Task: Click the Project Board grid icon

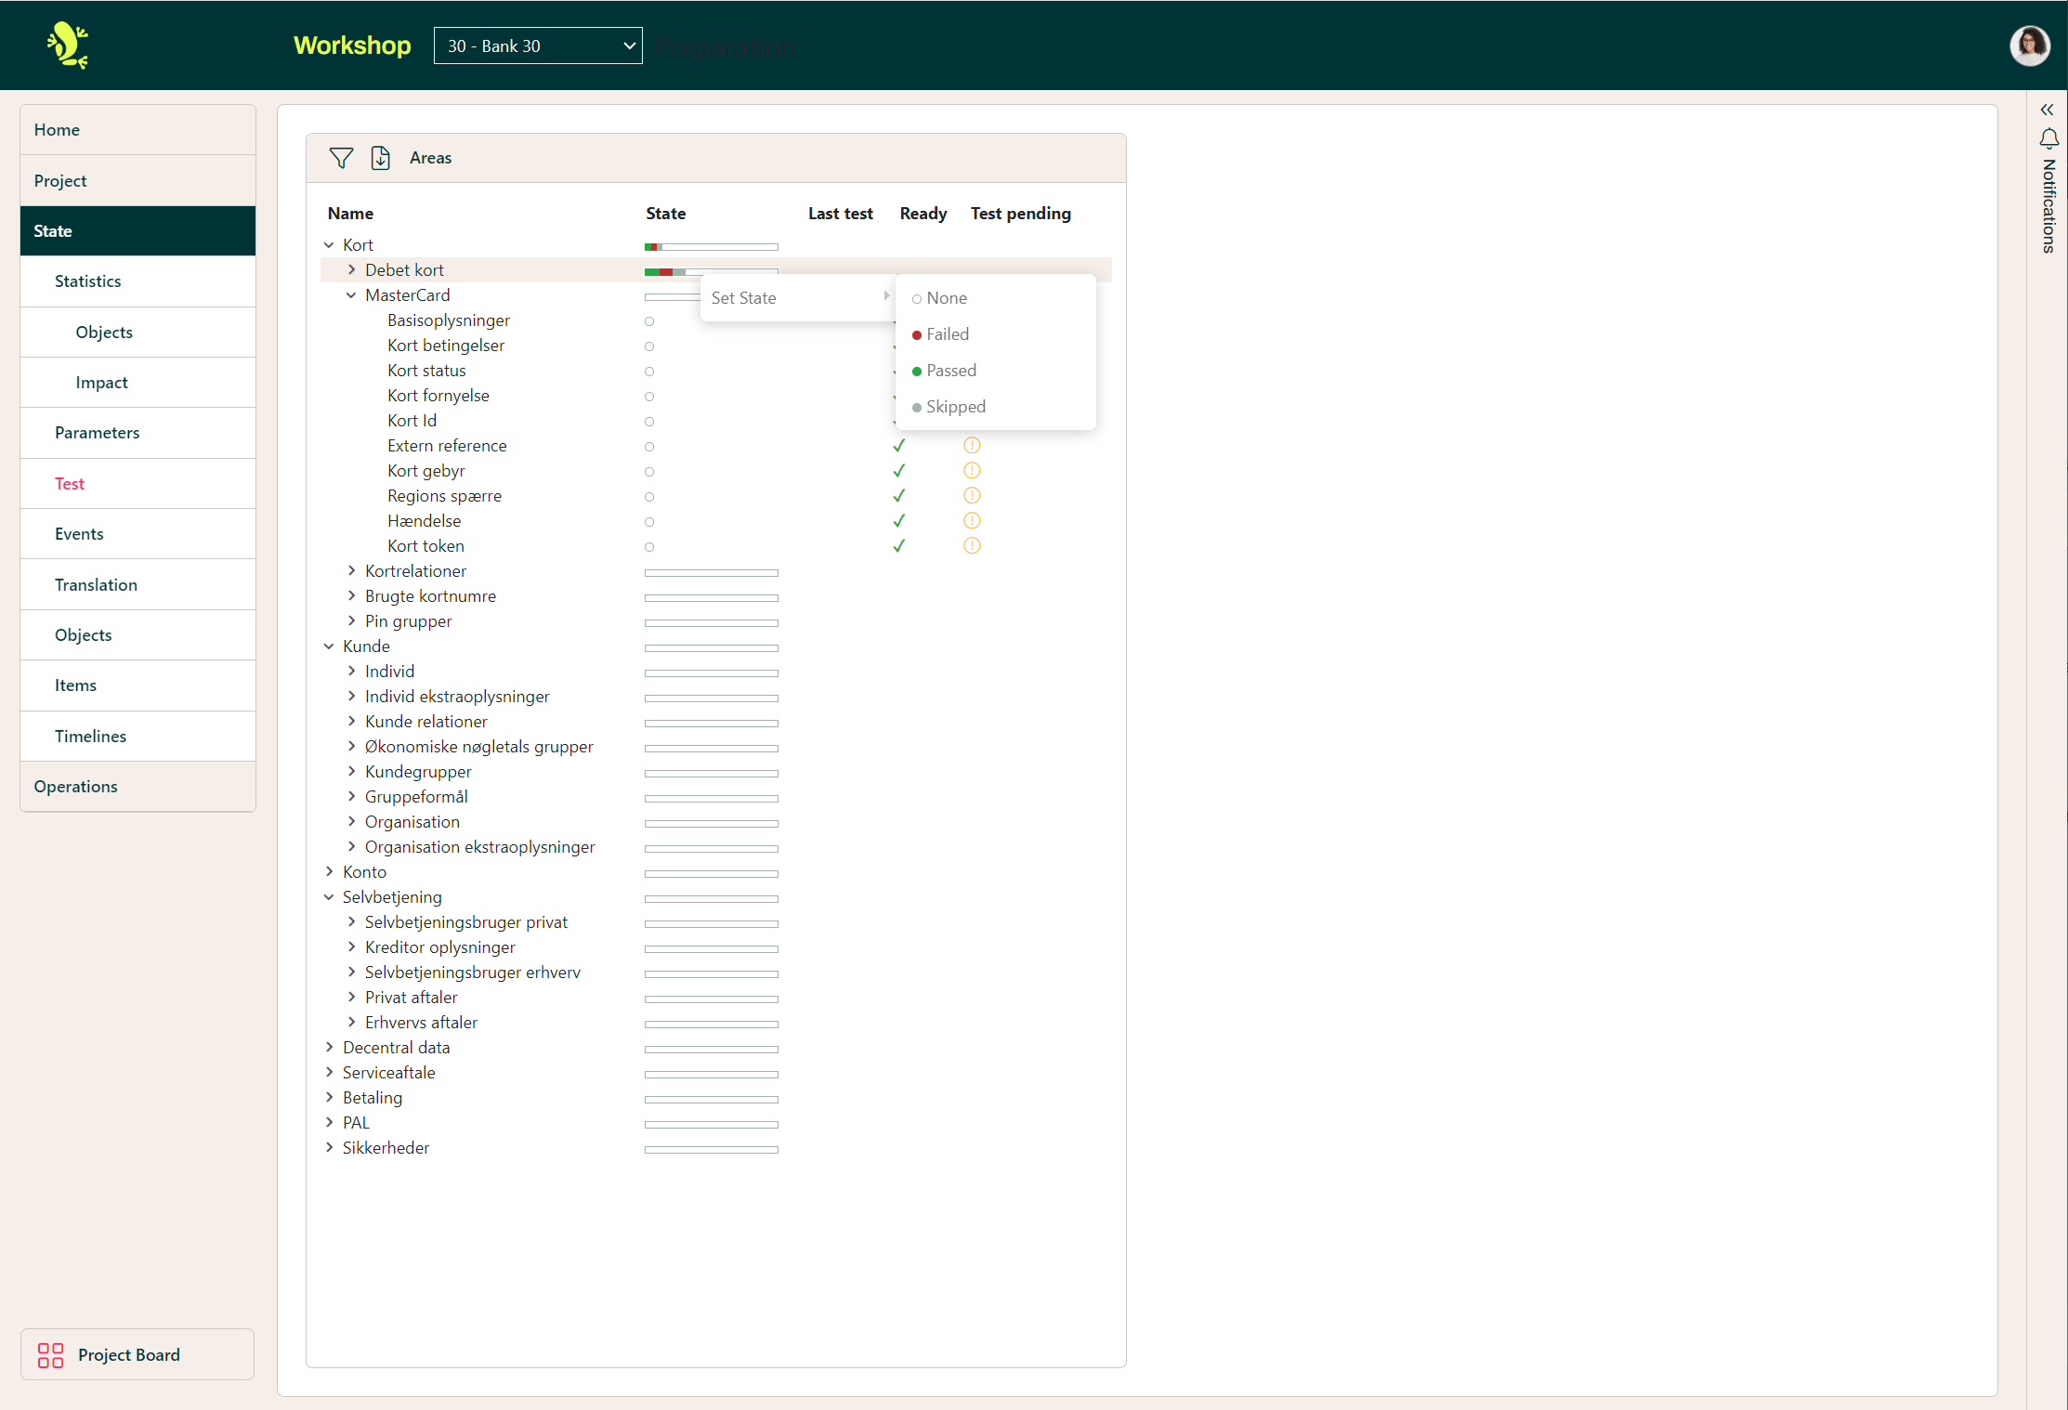Action: [x=51, y=1355]
